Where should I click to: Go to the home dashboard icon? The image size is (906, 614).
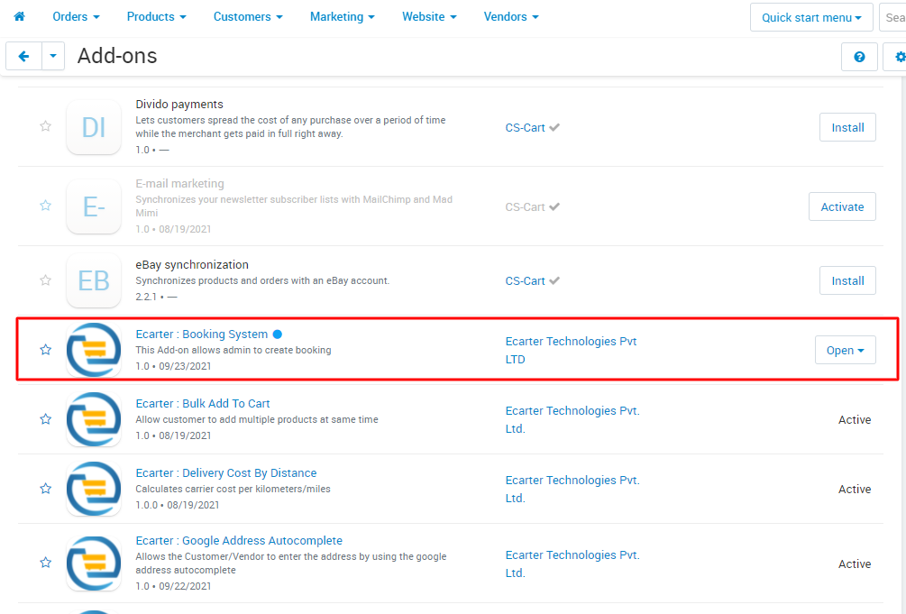pos(19,16)
